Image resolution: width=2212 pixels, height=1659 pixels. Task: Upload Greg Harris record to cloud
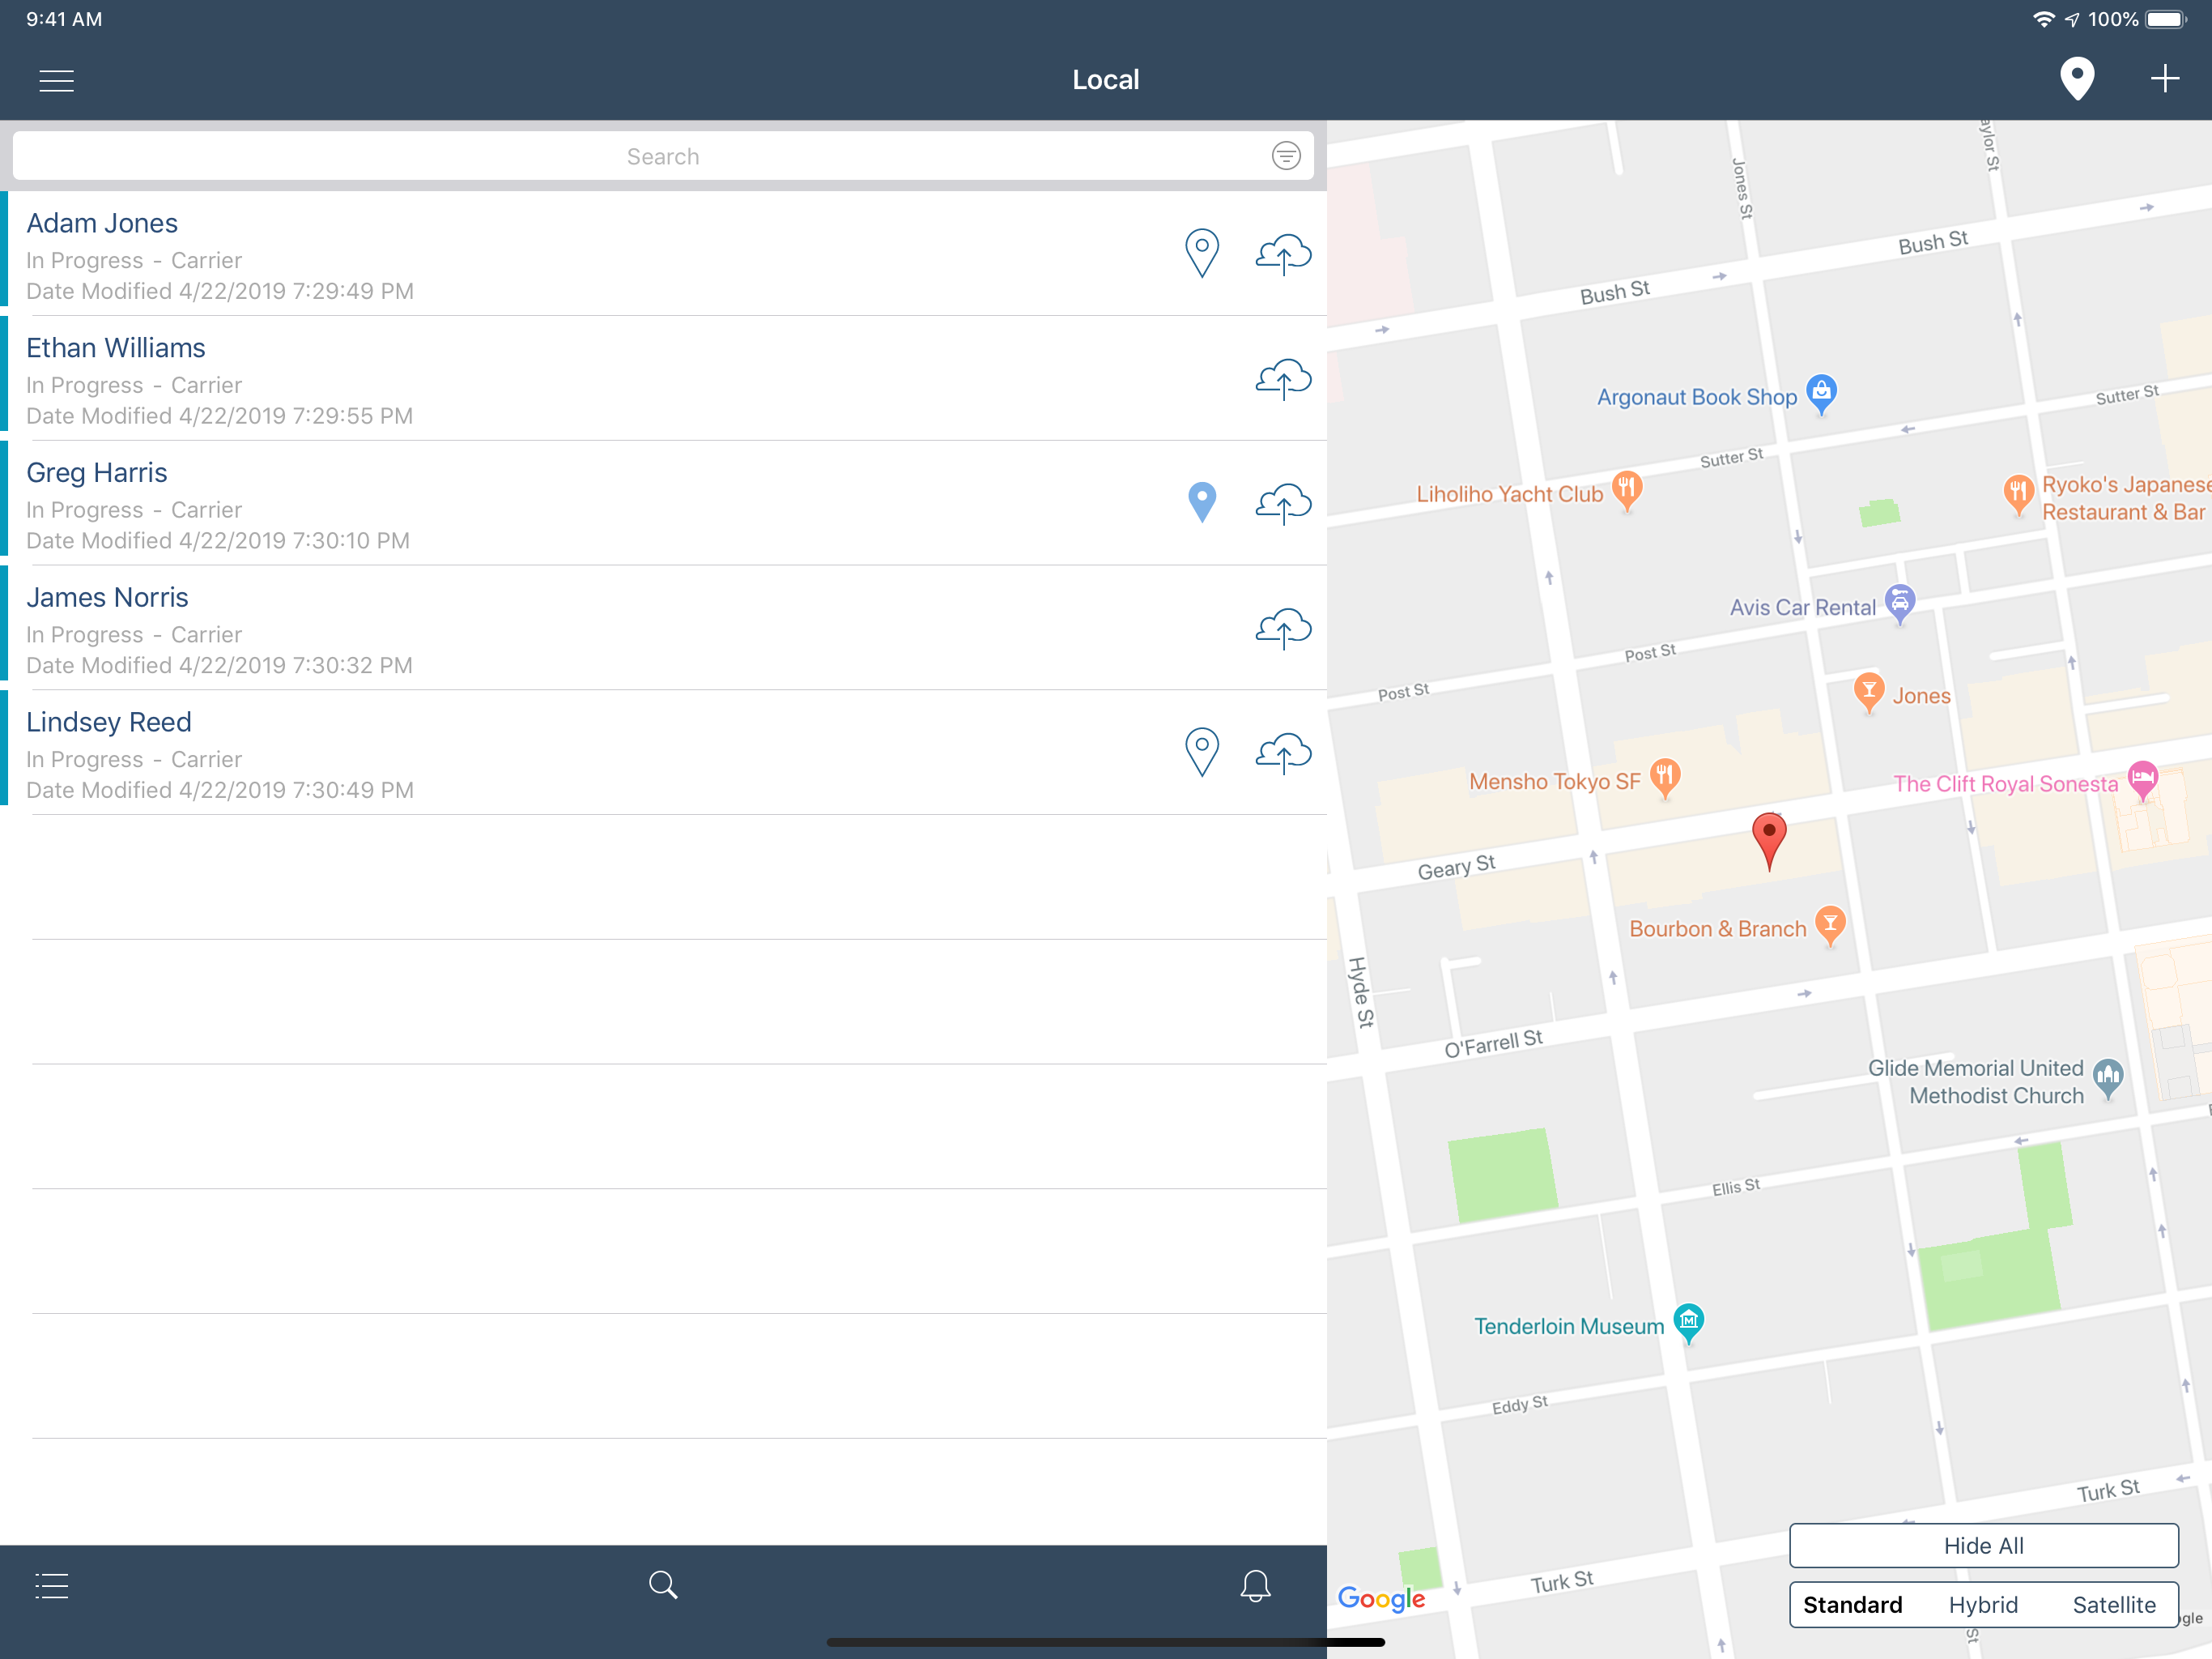pyautogui.click(x=1283, y=503)
